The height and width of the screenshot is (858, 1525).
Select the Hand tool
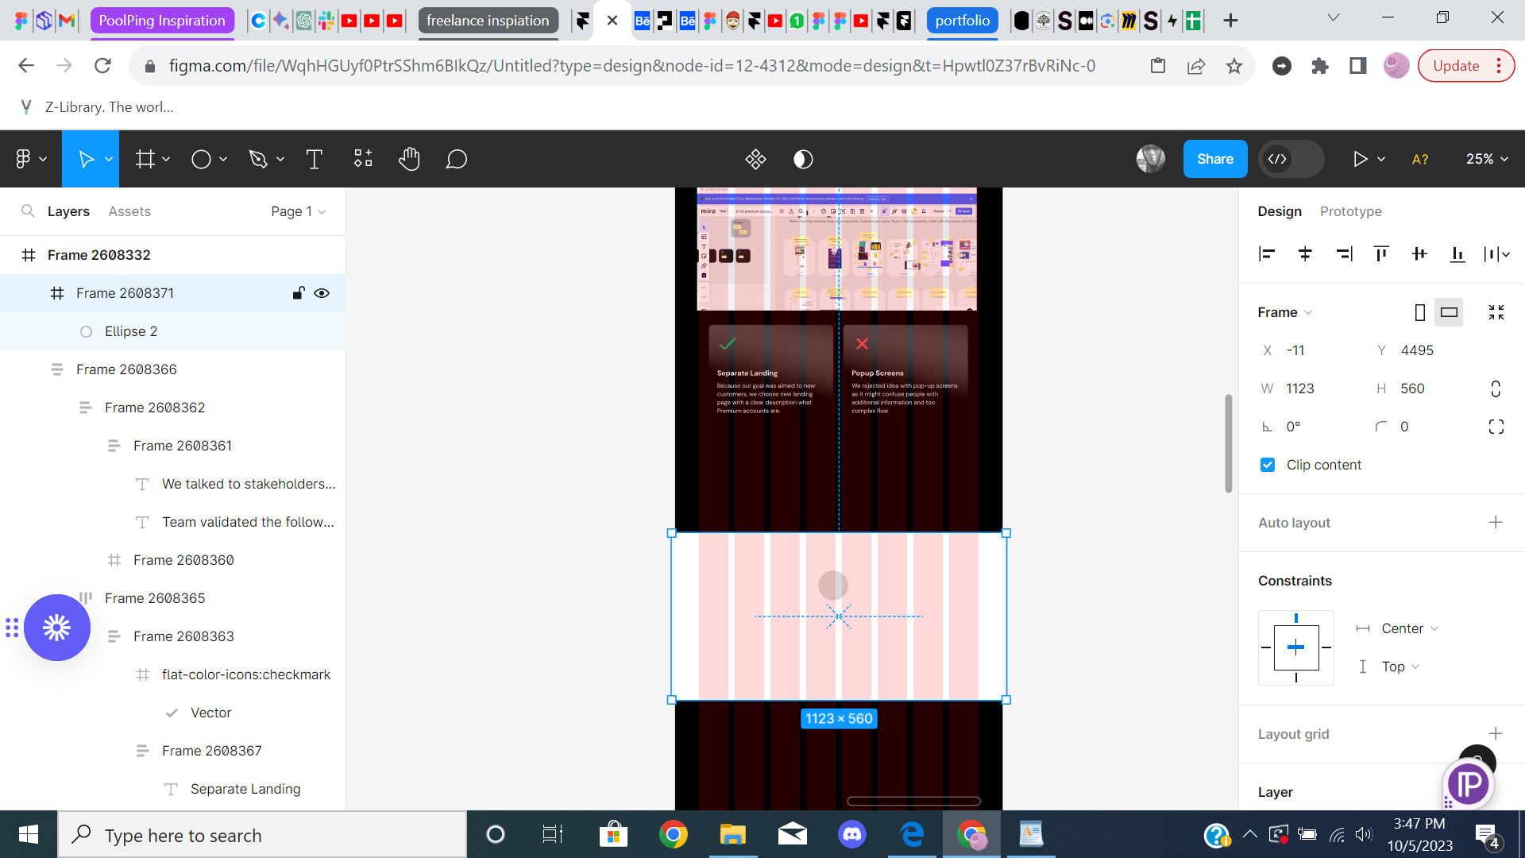point(409,160)
